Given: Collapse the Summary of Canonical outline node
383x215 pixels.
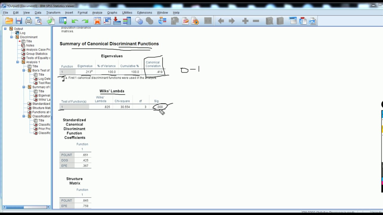Looking at the screenshot, I should point(24,87).
